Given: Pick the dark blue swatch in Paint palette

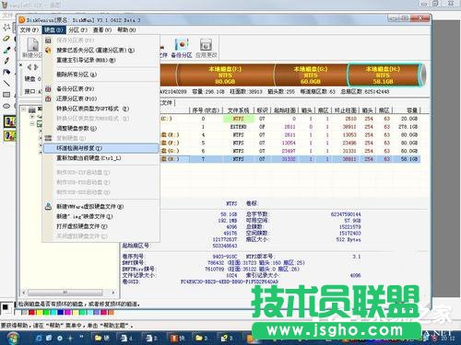Looking at the screenshot, I should (61, 313).
